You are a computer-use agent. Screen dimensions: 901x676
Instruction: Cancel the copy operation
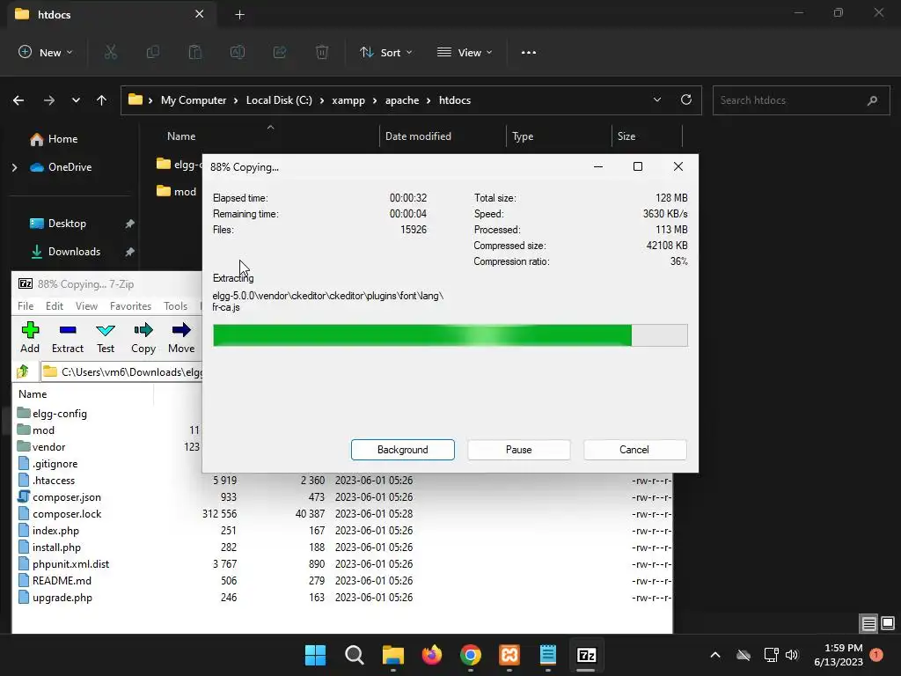[x=634, y=450]
